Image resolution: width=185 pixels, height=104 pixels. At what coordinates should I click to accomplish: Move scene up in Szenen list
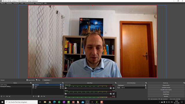point(7,96)
